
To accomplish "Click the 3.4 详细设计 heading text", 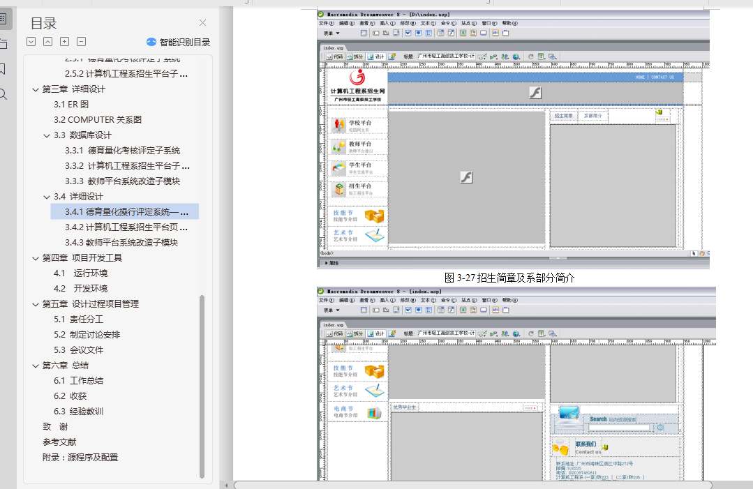I will click(x=78, y=197).
